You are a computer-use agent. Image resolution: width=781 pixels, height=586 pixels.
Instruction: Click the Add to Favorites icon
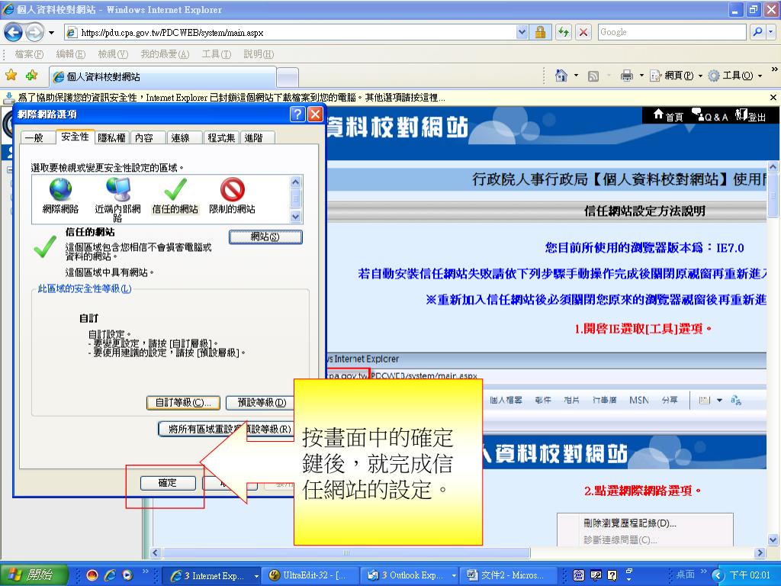point(32,76)
